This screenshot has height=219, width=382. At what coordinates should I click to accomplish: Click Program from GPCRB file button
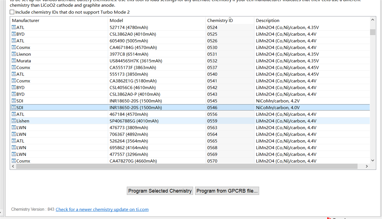pyautogui.click(x=227, y=191)
